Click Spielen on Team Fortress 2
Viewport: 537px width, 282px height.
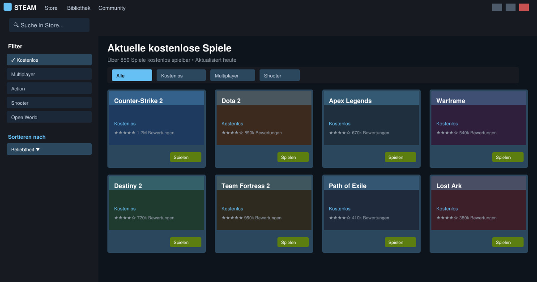(x=293, y=242)
